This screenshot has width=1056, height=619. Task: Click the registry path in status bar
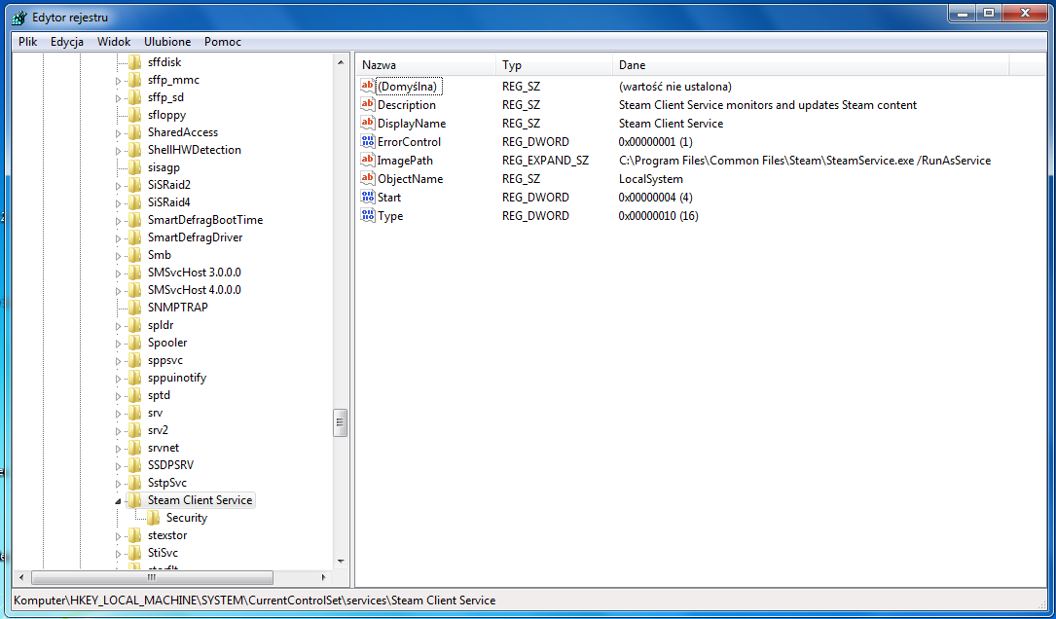(255, 601)
